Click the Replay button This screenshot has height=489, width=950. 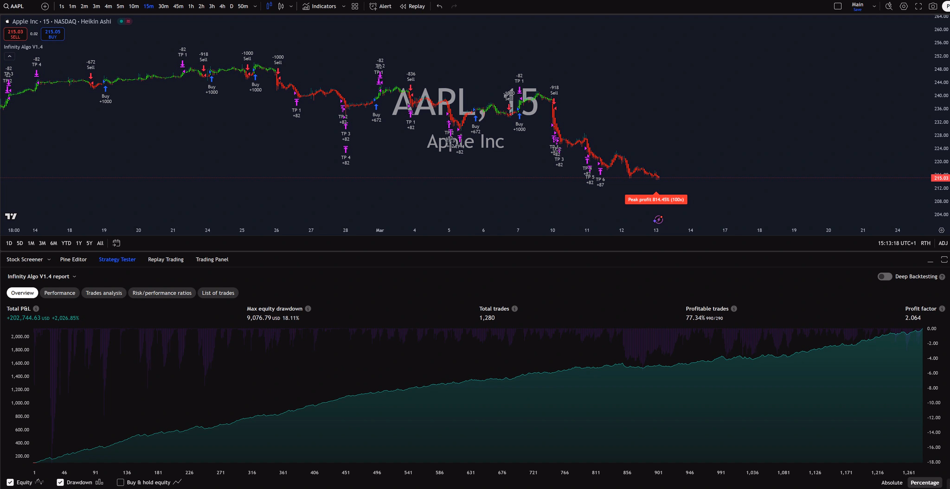click(x=412, y=6)
